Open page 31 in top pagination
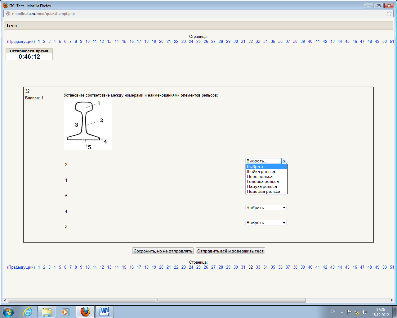The image size is (397, 318). [x=243, y=41]
